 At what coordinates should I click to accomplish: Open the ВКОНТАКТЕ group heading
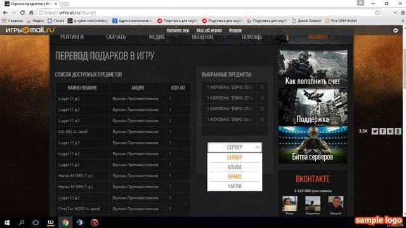point(313,179)
